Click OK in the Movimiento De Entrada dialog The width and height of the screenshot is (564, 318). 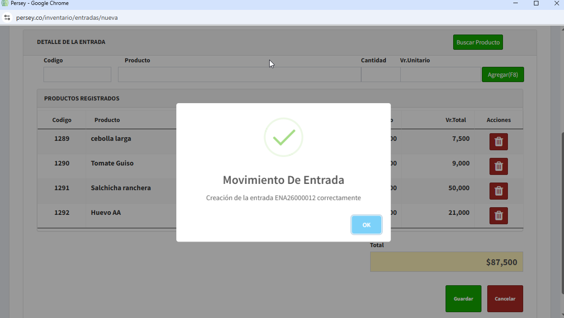[366, 225]
